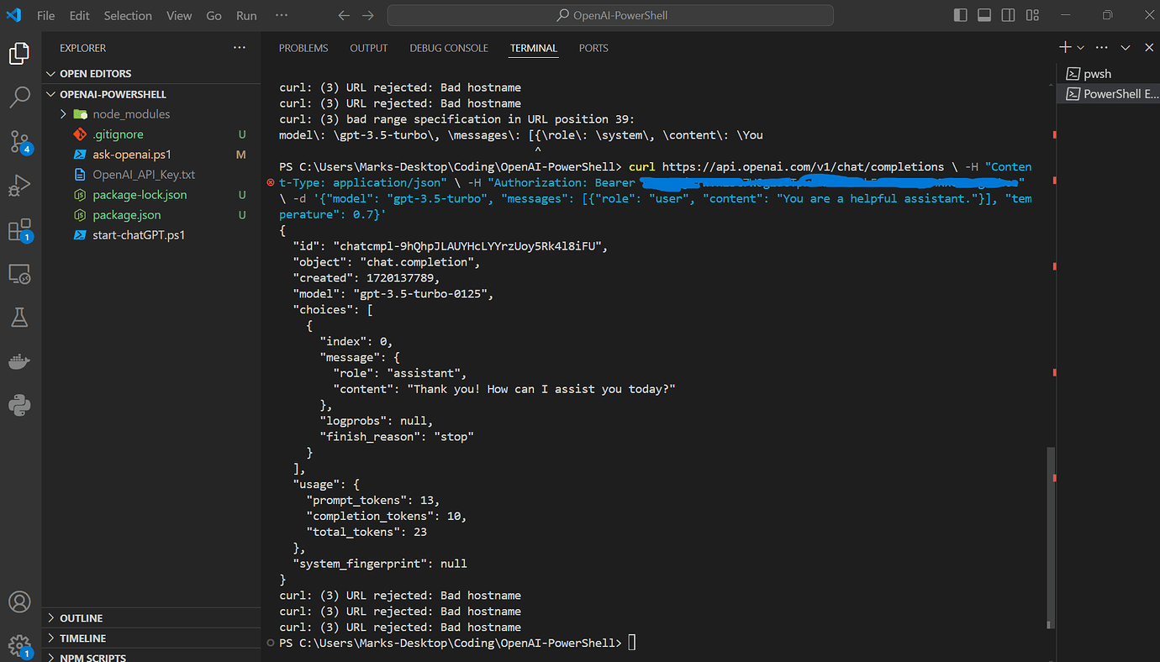1160x662 pixels.
Task: Open the Run menu
Action: tap(246, 15)
